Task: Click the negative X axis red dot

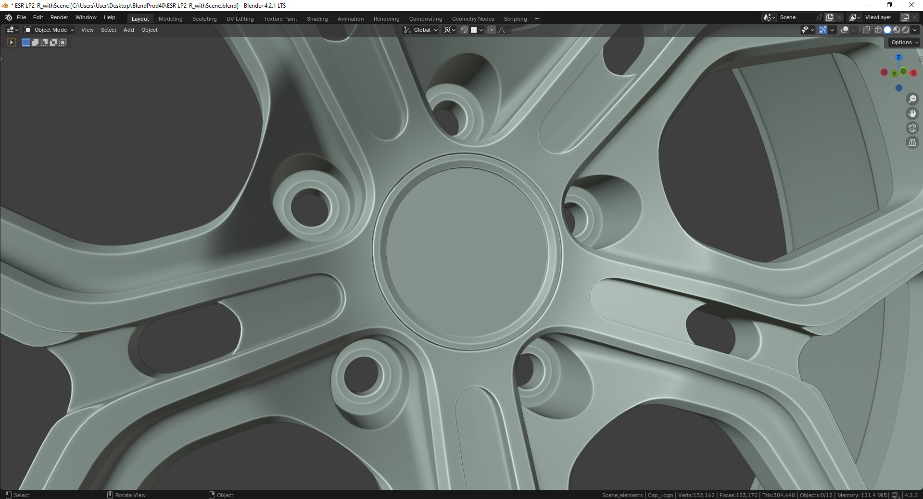Action: 884,72
